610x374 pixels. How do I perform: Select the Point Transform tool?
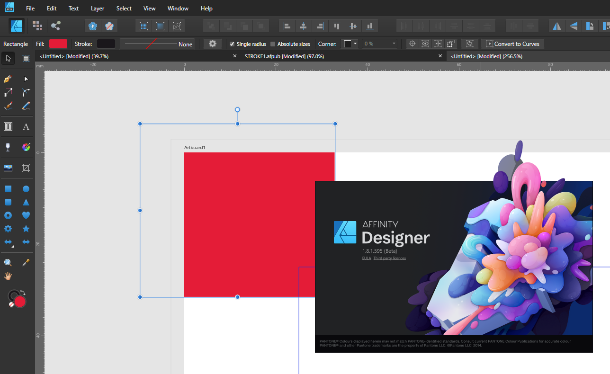8,92
